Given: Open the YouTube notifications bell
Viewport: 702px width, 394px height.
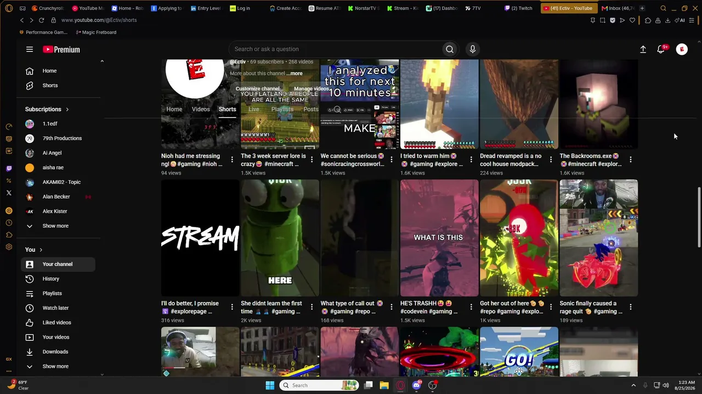Looking at the screenshot, I should tap(661, 49).
